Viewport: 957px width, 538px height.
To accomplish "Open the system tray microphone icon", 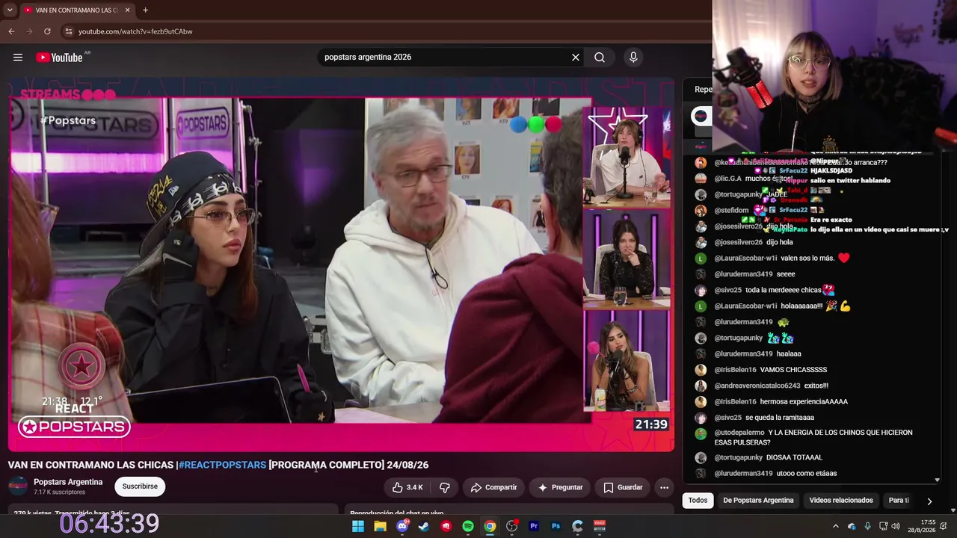I will pyautogui.click(x=867, y=526).
